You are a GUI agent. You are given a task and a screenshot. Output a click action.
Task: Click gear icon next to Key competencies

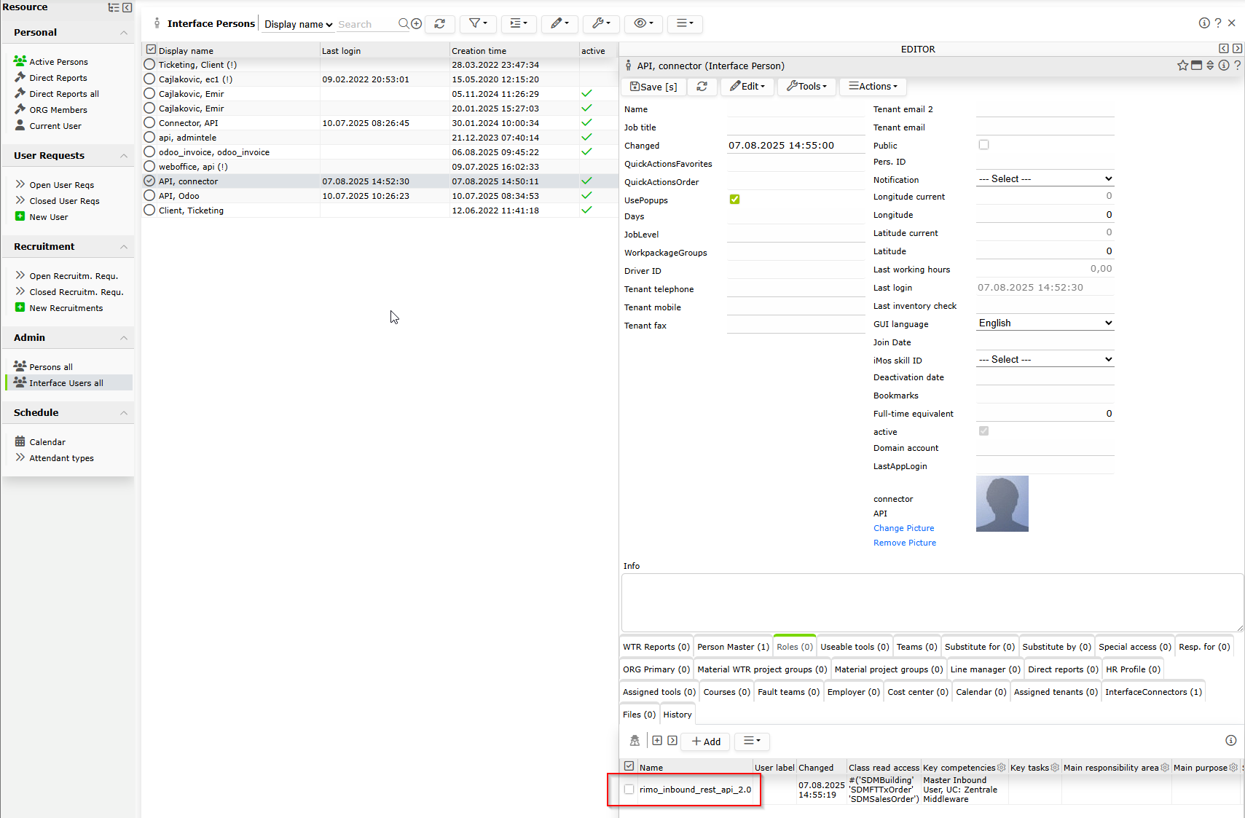click(x=1002, y=767)
